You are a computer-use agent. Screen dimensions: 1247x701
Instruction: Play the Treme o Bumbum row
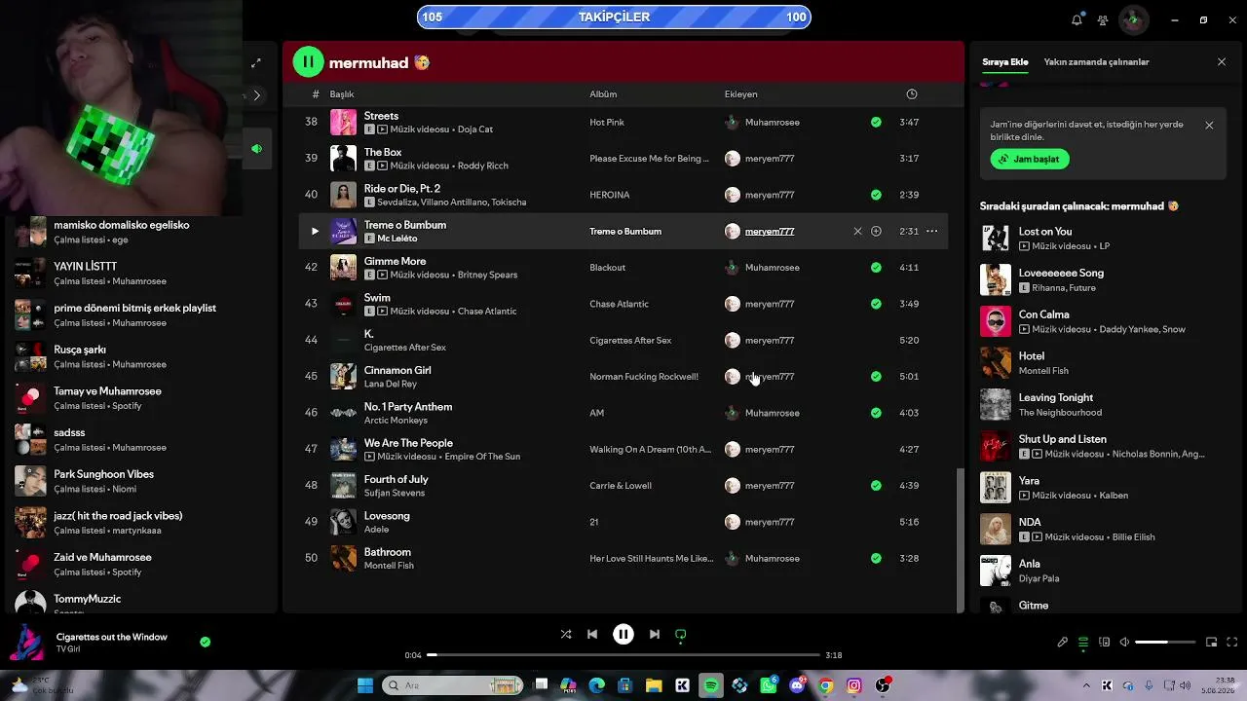tap(314, 232)
